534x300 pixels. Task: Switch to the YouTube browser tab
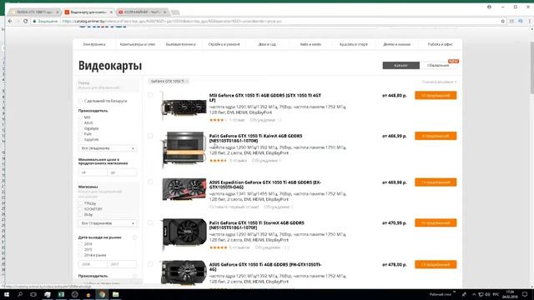[x=142, y=12]
